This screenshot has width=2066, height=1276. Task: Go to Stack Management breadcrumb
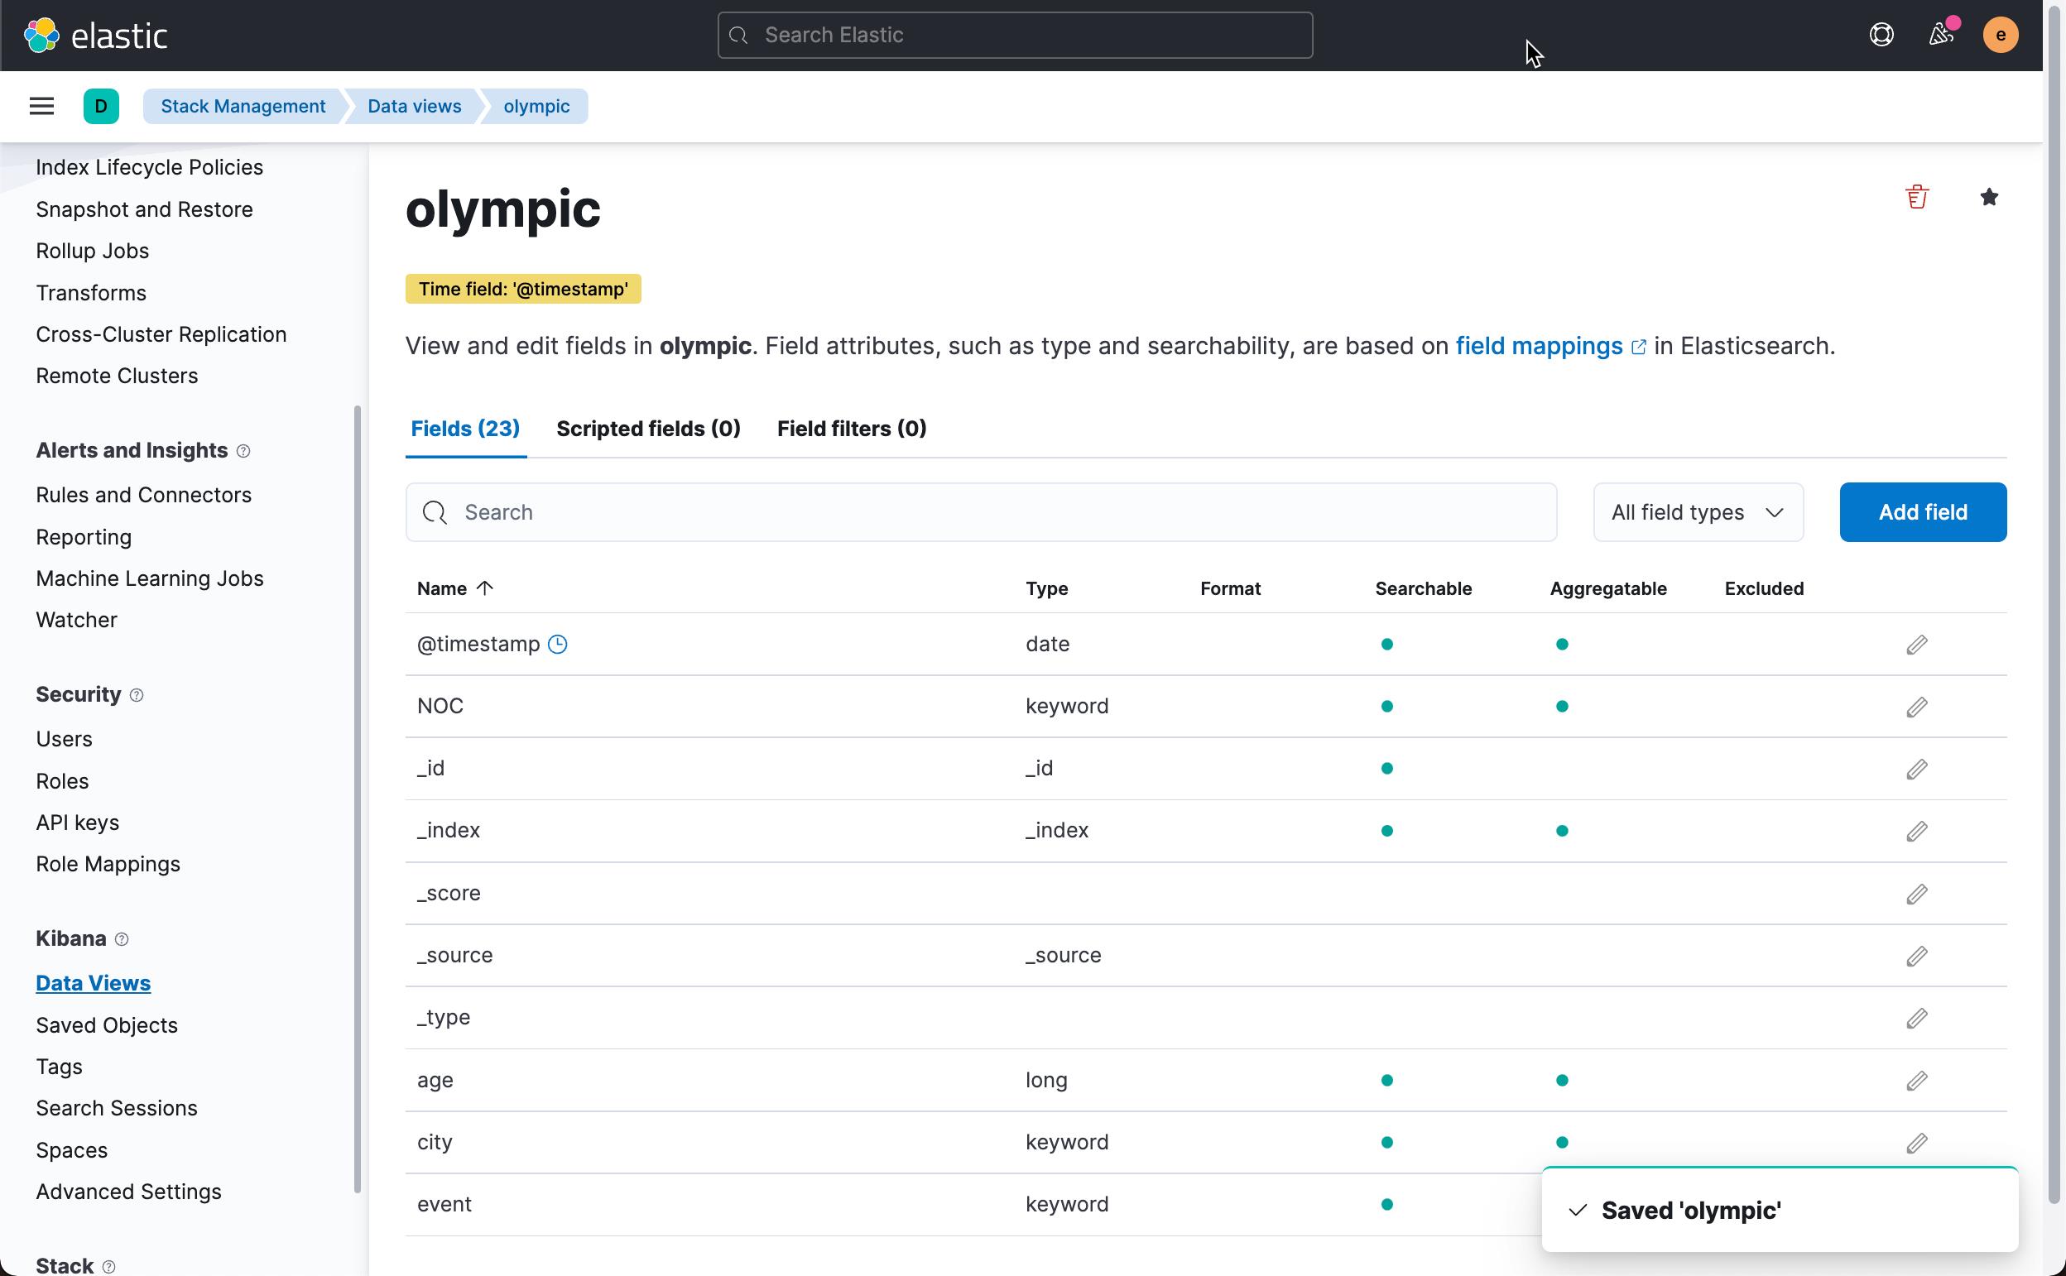243,106
